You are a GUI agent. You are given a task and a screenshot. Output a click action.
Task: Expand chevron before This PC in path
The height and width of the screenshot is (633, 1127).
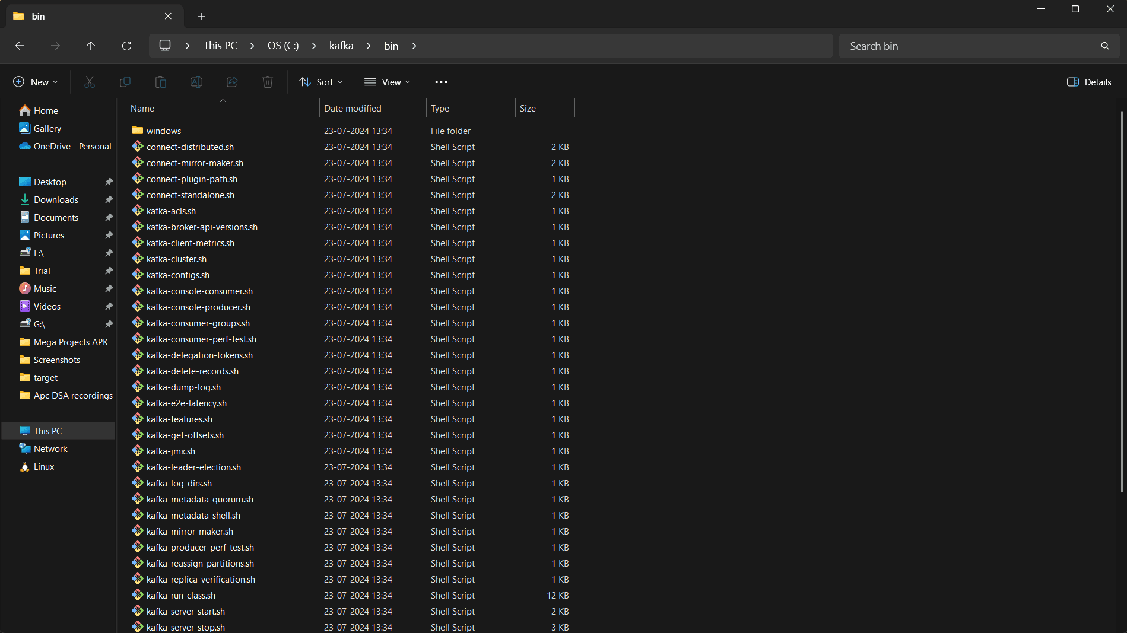(188, 46)
